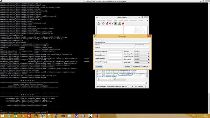The height and width of the screenshot is (118, 210).
Task: Open the Verbindungen menu in TeamSpeak
Action: tap(101, 20)
